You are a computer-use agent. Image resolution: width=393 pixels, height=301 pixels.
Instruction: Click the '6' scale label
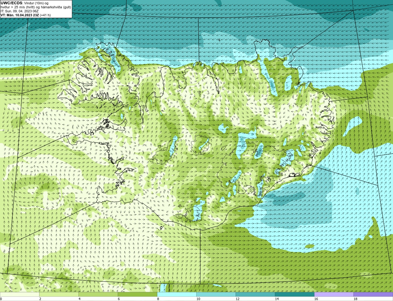point(119,299)
